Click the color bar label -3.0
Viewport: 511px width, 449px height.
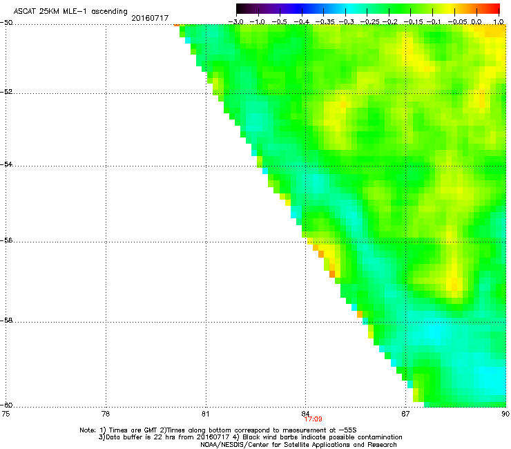pyautogui.click(x=235, y=22)
